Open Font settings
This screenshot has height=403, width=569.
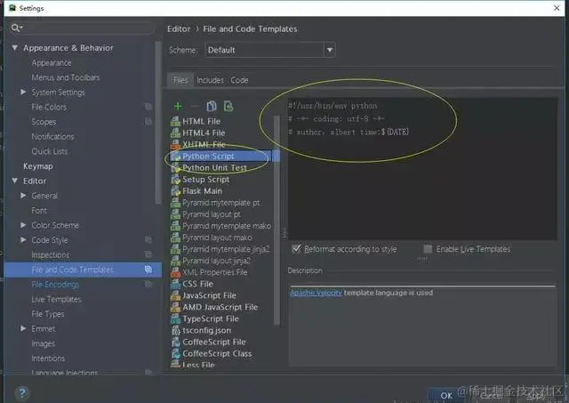tap(39, 210)
